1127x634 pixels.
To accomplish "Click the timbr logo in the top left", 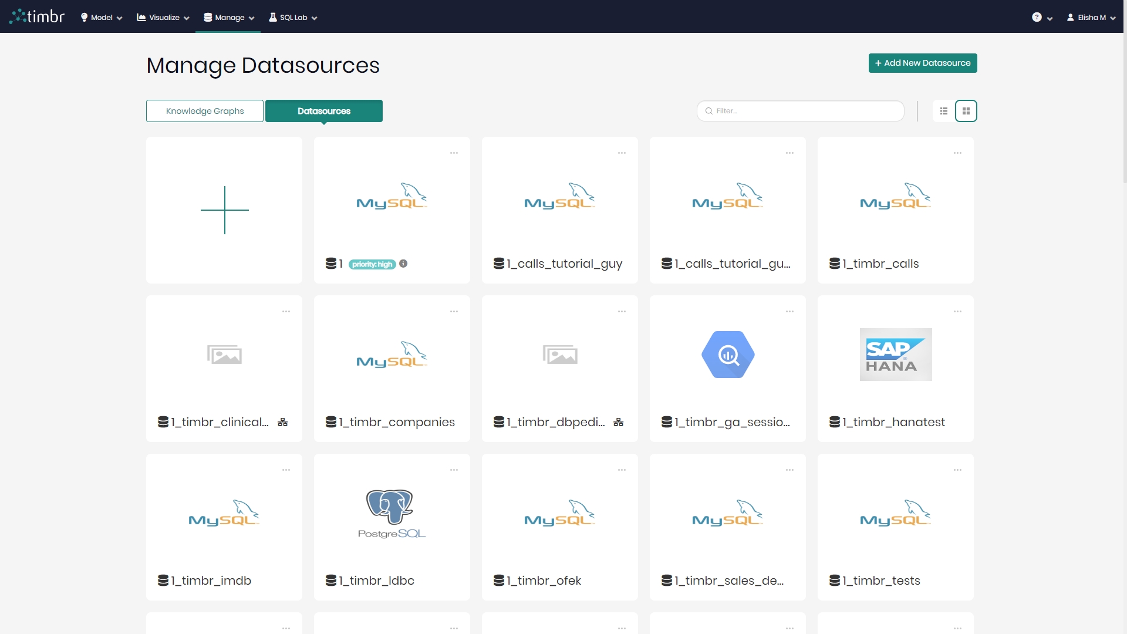I will 36,16.
